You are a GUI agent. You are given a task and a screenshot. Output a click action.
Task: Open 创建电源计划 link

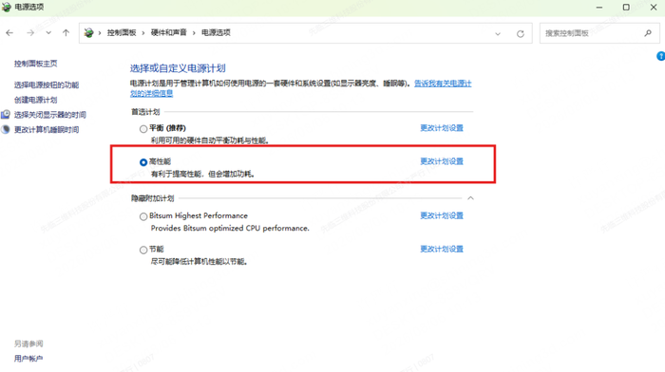coord(36,100)
